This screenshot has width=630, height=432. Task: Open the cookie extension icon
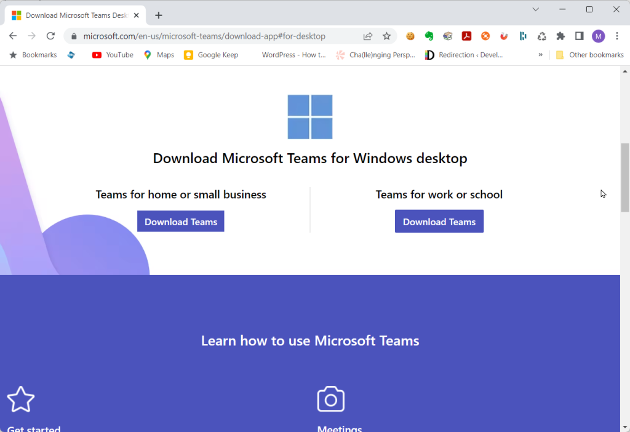coord(410,36)
